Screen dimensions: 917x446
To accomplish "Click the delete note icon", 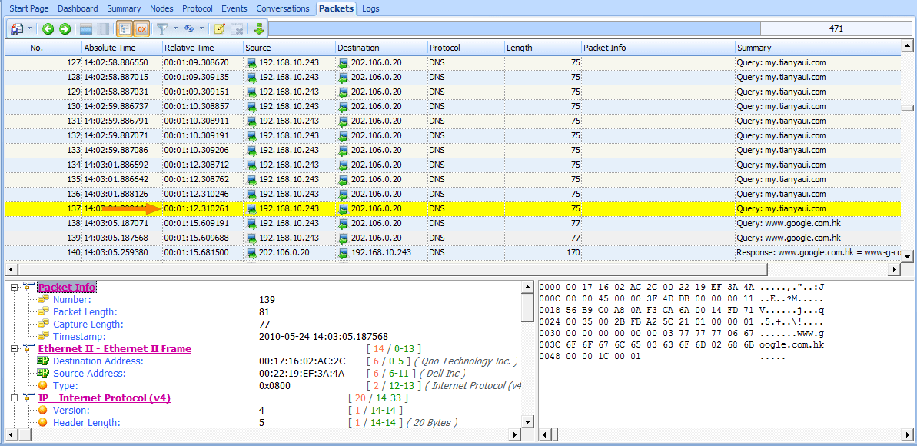I will [x=237, y=28].
